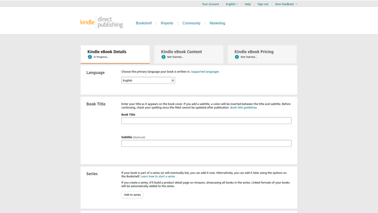Open the Supported languages link

pos(205,72)
